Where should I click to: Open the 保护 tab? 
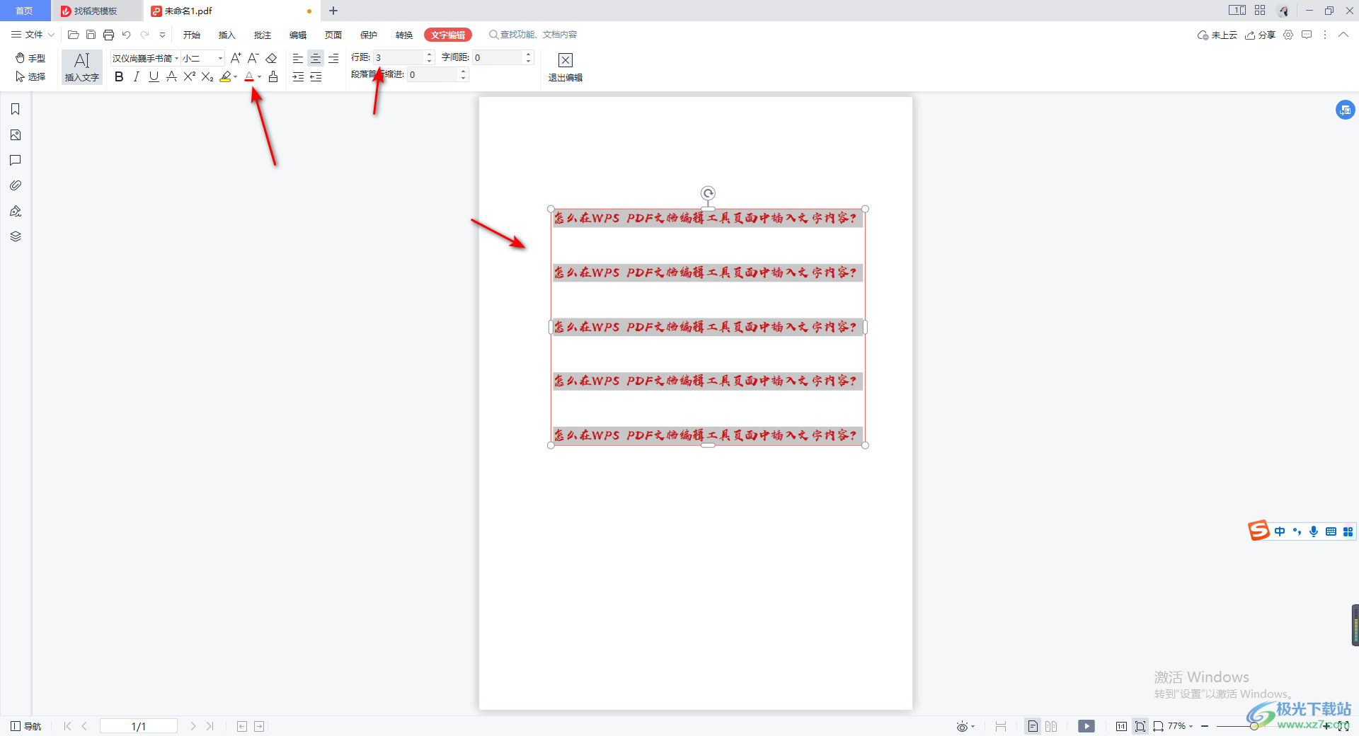tap(369, 35)
